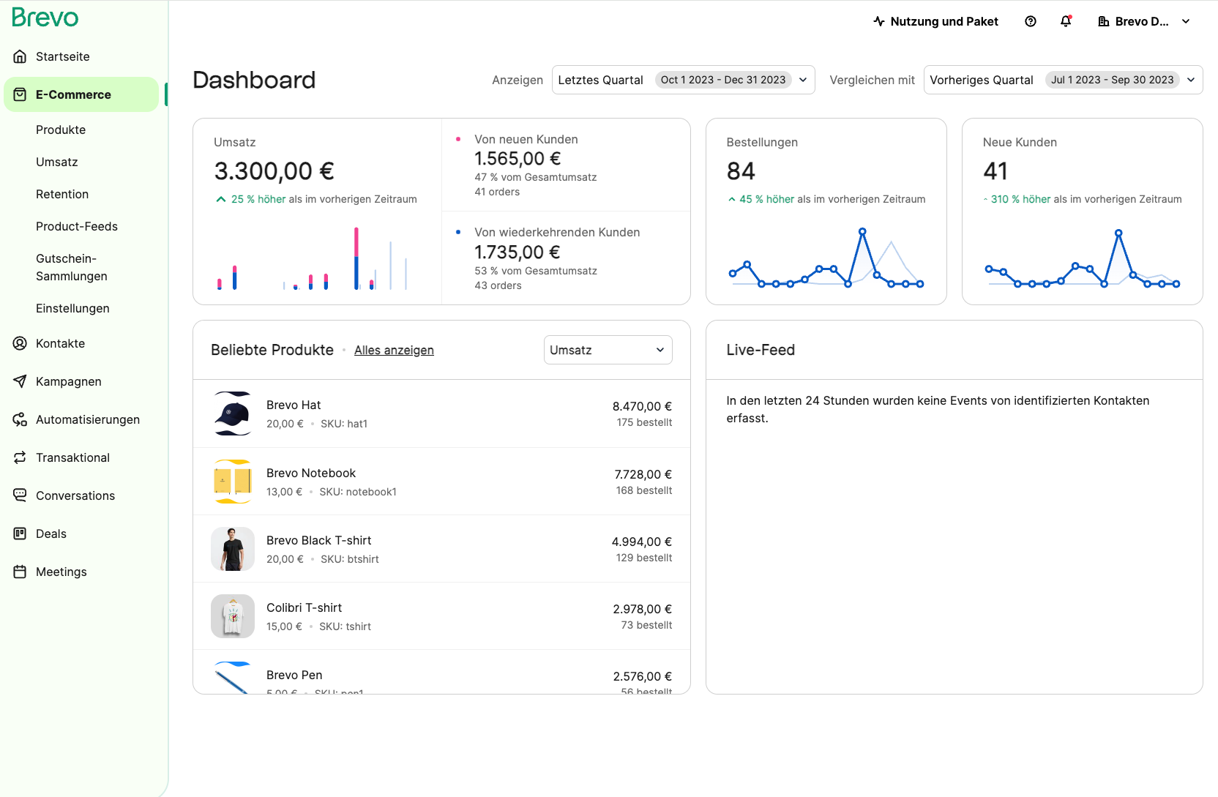This screenshot has height=797, width=1218.
Task: Click the 3.300,00 € Umsatz total
Action: click(274, 171)
